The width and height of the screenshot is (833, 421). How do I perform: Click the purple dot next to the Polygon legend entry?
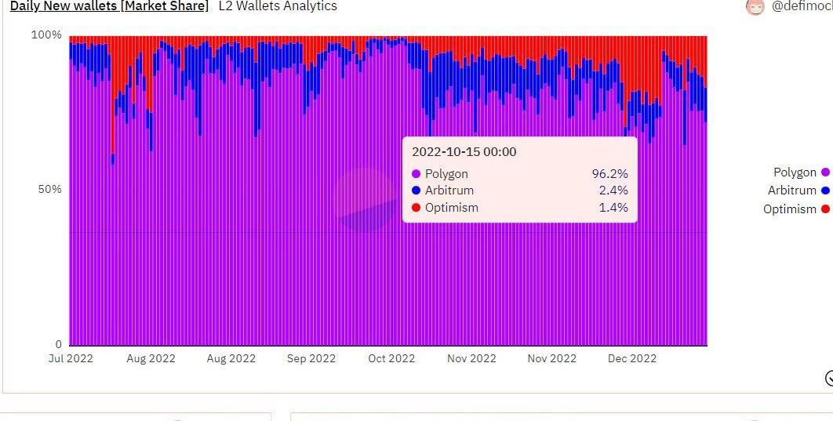pyautogui.click(x=825, y=172)
